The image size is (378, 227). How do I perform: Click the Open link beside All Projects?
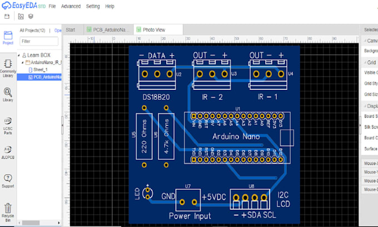58,31
